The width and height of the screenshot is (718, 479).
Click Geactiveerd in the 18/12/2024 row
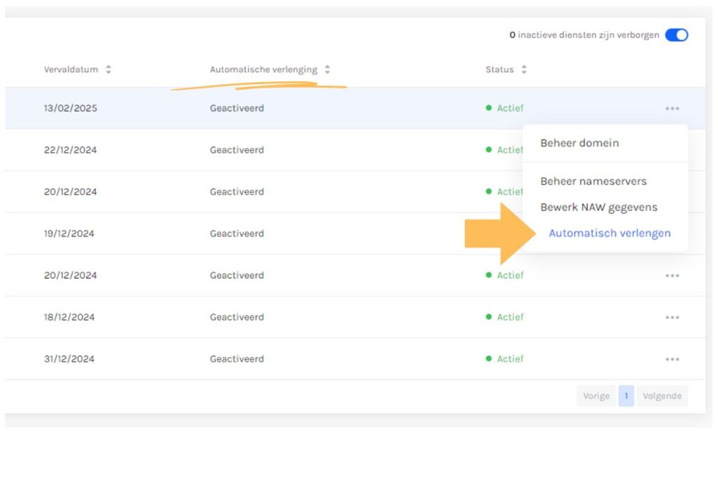237,317
